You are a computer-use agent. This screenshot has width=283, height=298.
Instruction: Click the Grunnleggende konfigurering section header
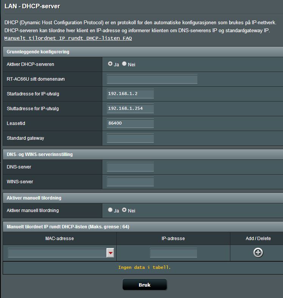coord(143,52)
